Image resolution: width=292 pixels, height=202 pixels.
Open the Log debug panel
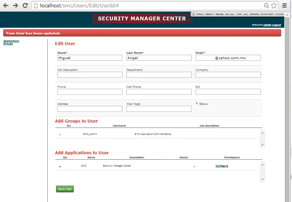coord(245,14)
